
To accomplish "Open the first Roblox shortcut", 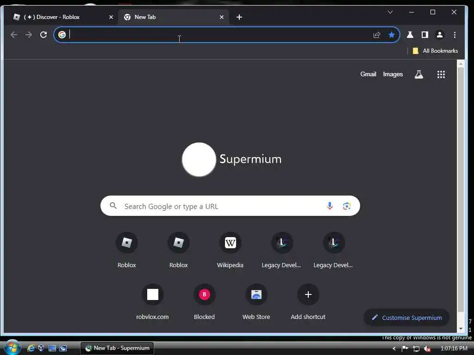I will 127,250.
